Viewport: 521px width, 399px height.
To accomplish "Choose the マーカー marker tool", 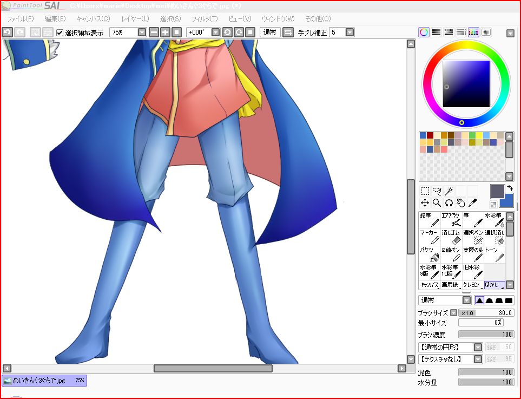I will pos(429,237).
